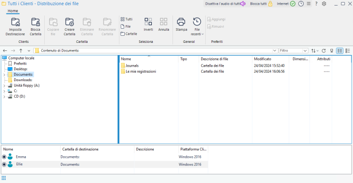
Task: Select only folders with Cartelle option
Action: coord(129,34)
